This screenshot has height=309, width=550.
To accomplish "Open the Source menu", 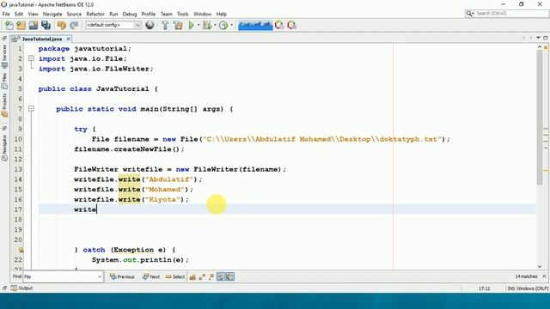I will (x=74, y=14).
